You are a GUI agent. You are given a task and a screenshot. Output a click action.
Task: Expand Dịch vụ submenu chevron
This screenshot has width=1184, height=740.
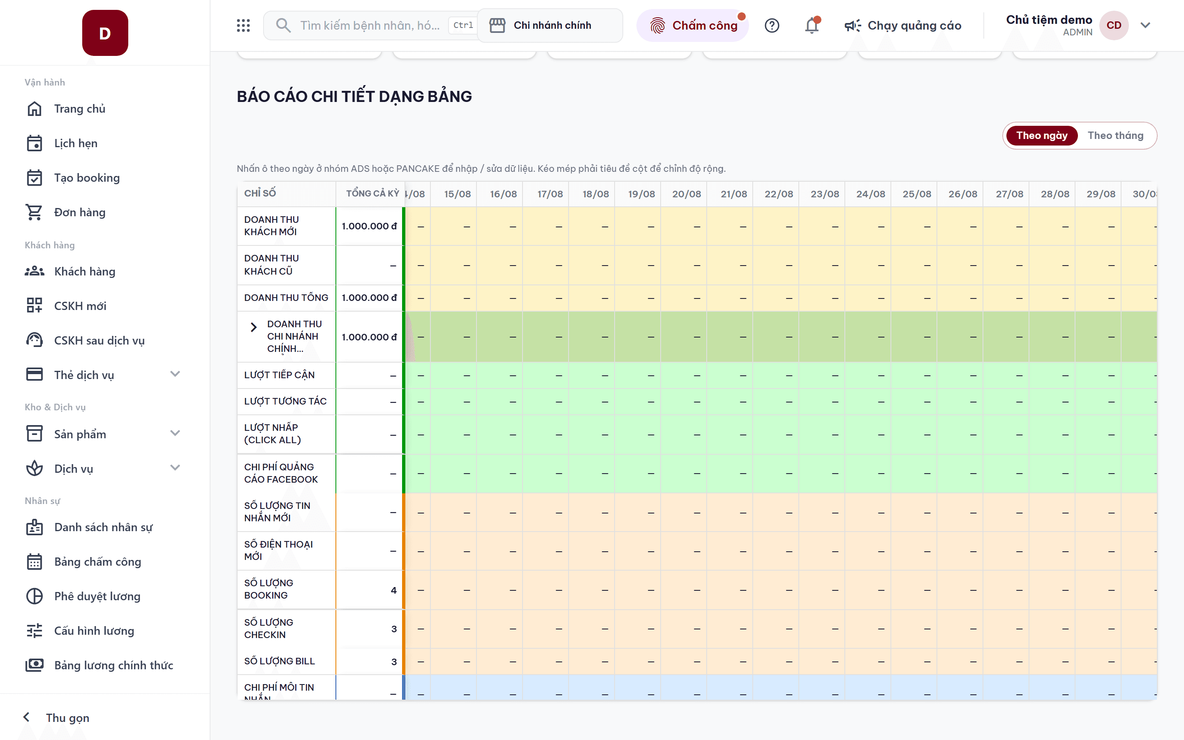click(175, 468)
